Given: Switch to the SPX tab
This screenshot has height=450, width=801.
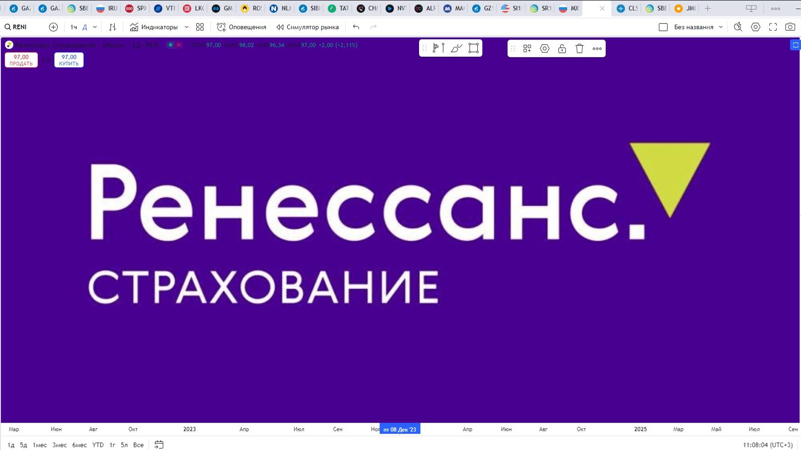Looking at the screenshot, I should click(x=136, y=8).
